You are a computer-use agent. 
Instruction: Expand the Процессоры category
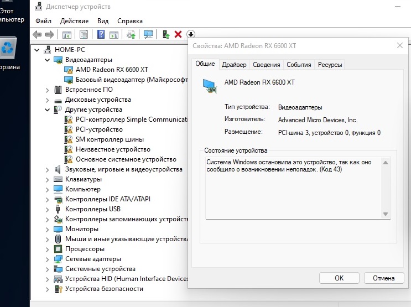47,249
